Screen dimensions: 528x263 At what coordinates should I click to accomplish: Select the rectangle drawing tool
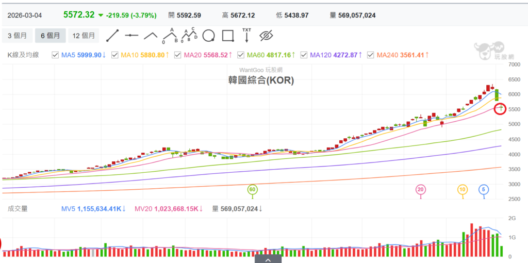coord(227,36)
